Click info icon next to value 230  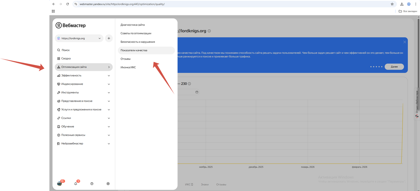tap(189, 84)
